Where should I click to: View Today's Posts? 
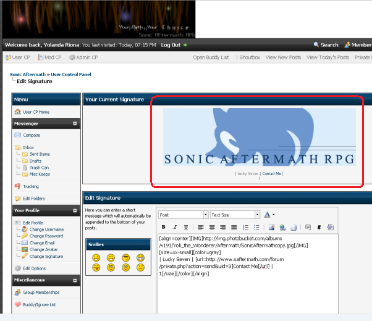click(x=328, y=58)
